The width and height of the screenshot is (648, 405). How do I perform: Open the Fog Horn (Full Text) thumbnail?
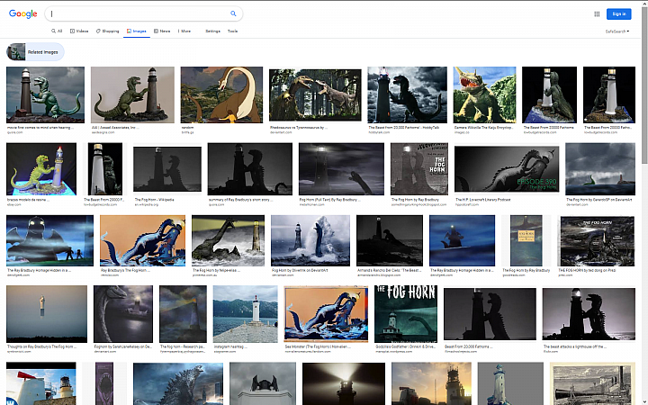[341, 169]
